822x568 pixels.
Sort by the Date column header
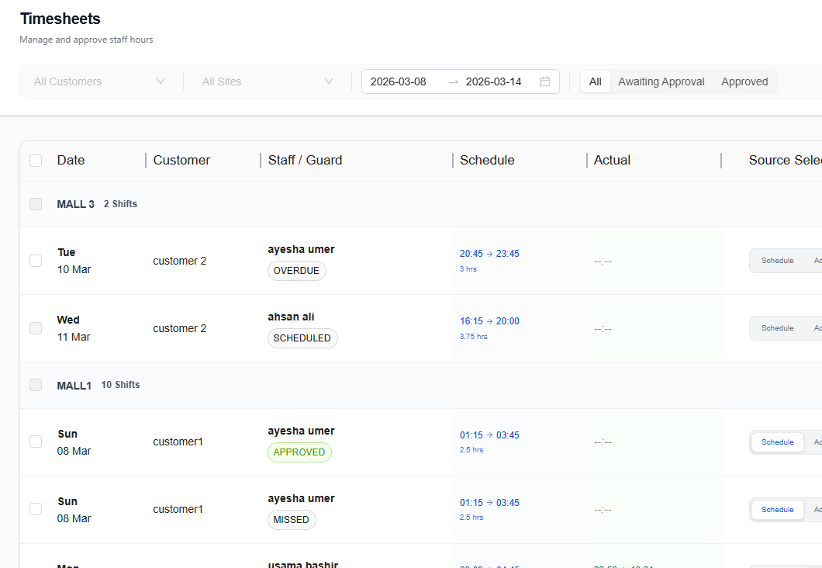click(x=71, y=160)
